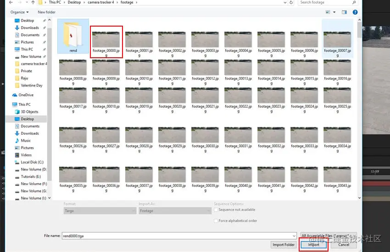390x252 pixels.
Task: Click the Search footage field
Action: pyautogui.click(x=324, y=2)
